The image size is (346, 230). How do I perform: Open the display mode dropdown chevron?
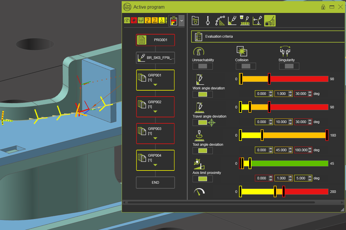click(x=182, y=21)
